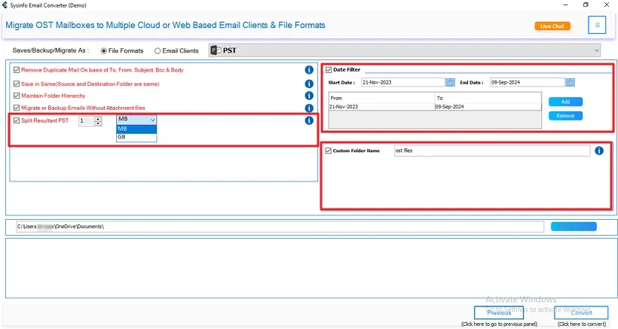Screen dimensions: 618x329
Task: Increase split size with up arrow
Action: click(x=98, y=118)
